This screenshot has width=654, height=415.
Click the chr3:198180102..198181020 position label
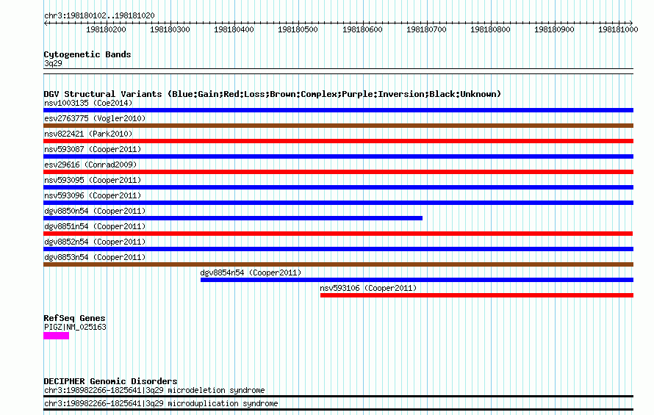coord(99,16)
